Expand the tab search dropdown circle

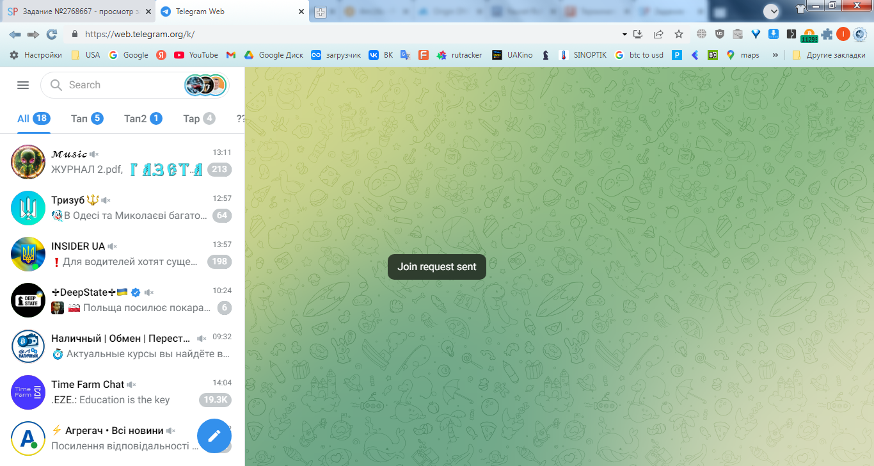pos(772,11)
